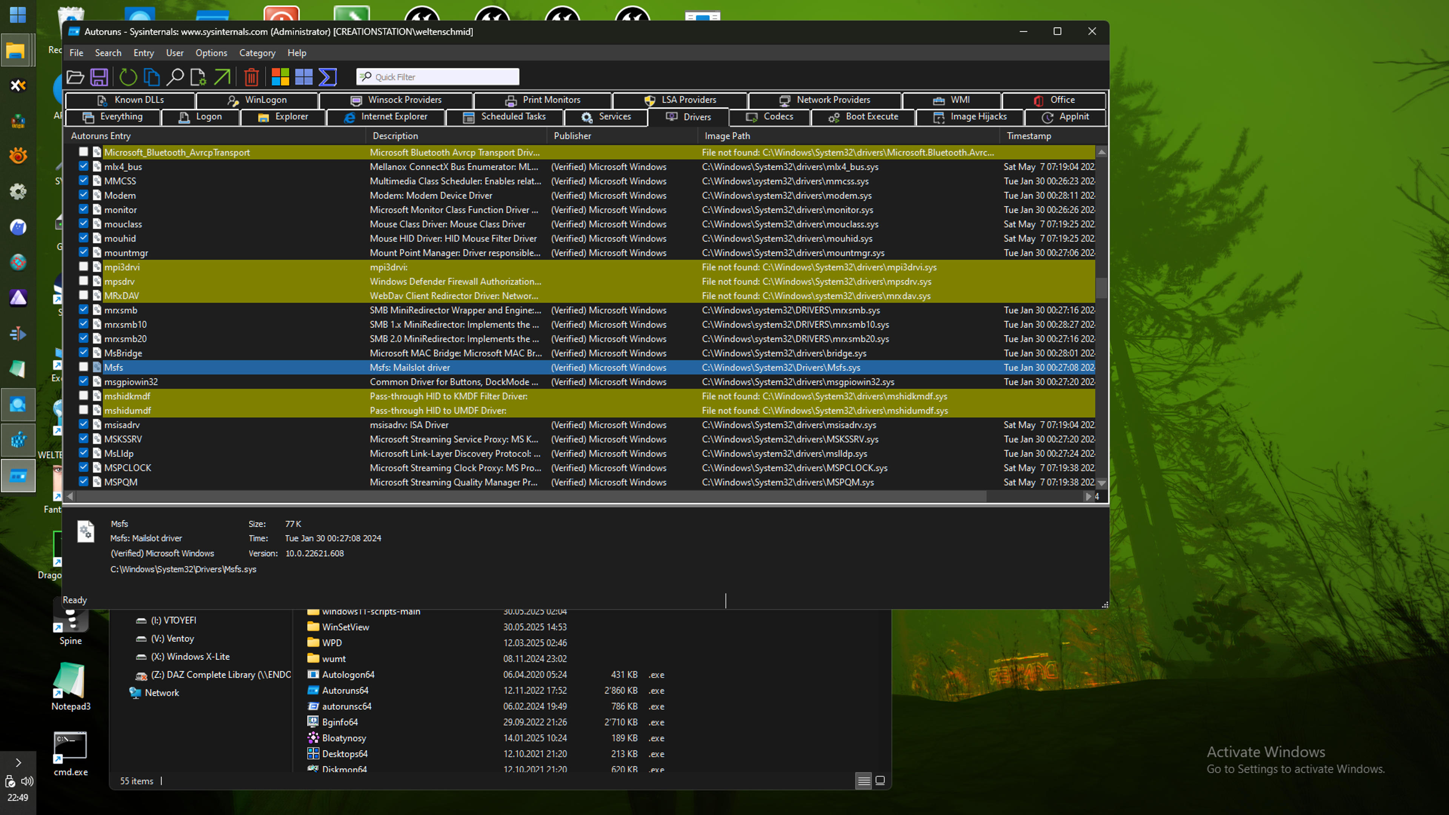Switch to the Office tab
Viewport: 1449px width, 815px height.
(x=1054, y=100)
